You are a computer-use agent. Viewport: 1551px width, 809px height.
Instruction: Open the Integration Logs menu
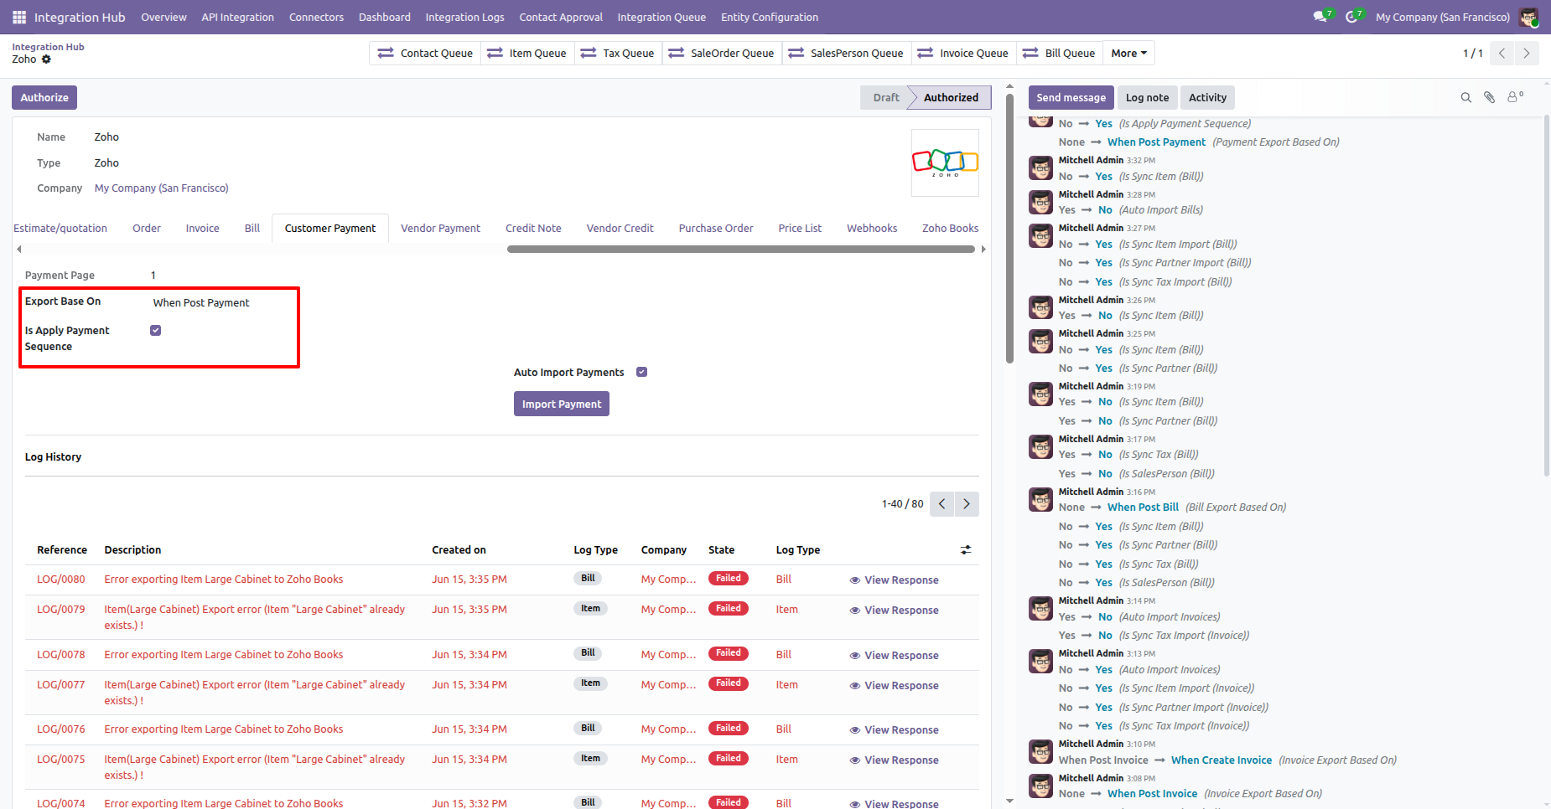(464, 17)
